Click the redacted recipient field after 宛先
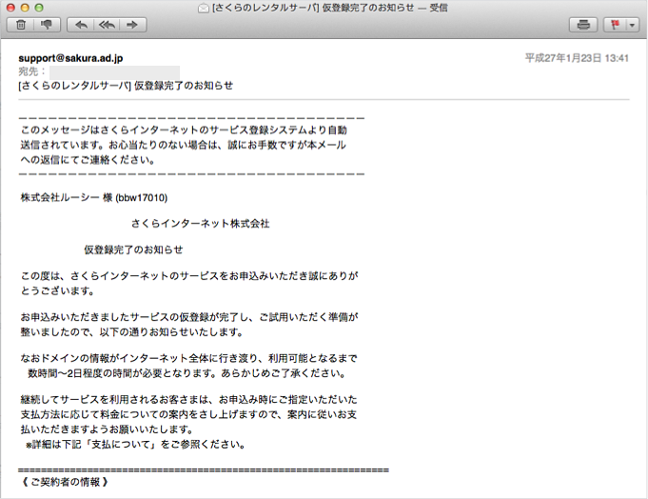Viewport: 648px width, 499px height. click(x=114, y=72)
